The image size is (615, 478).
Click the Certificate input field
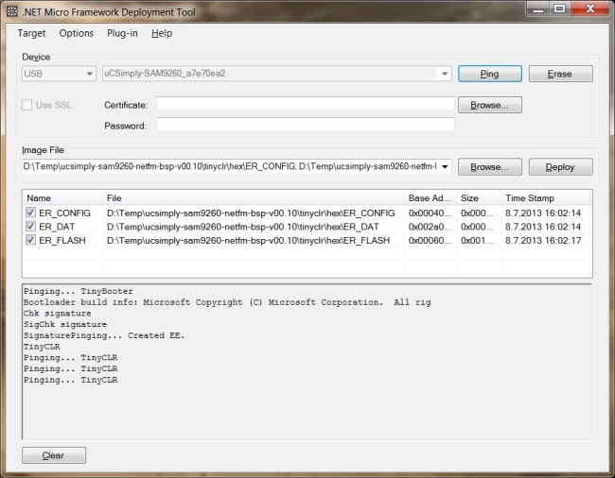[306, 104]
